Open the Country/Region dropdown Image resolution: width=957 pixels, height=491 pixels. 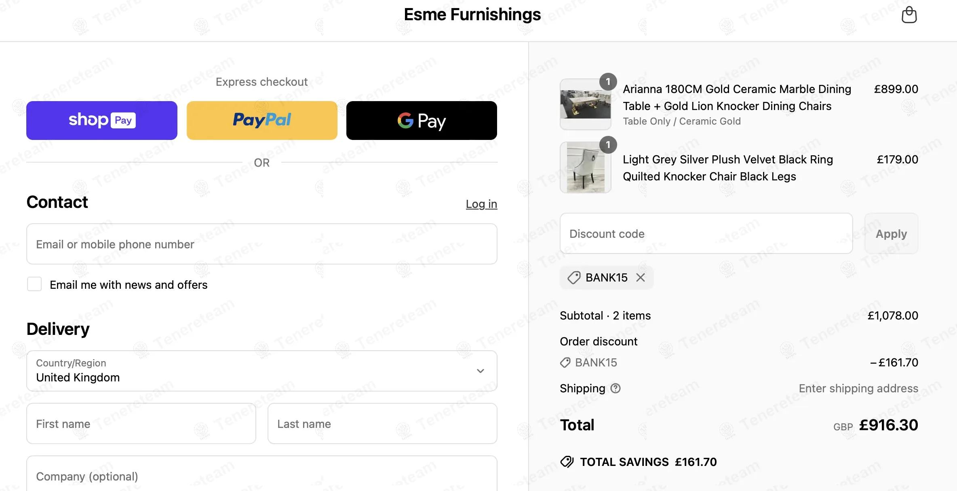coord(262,371)
